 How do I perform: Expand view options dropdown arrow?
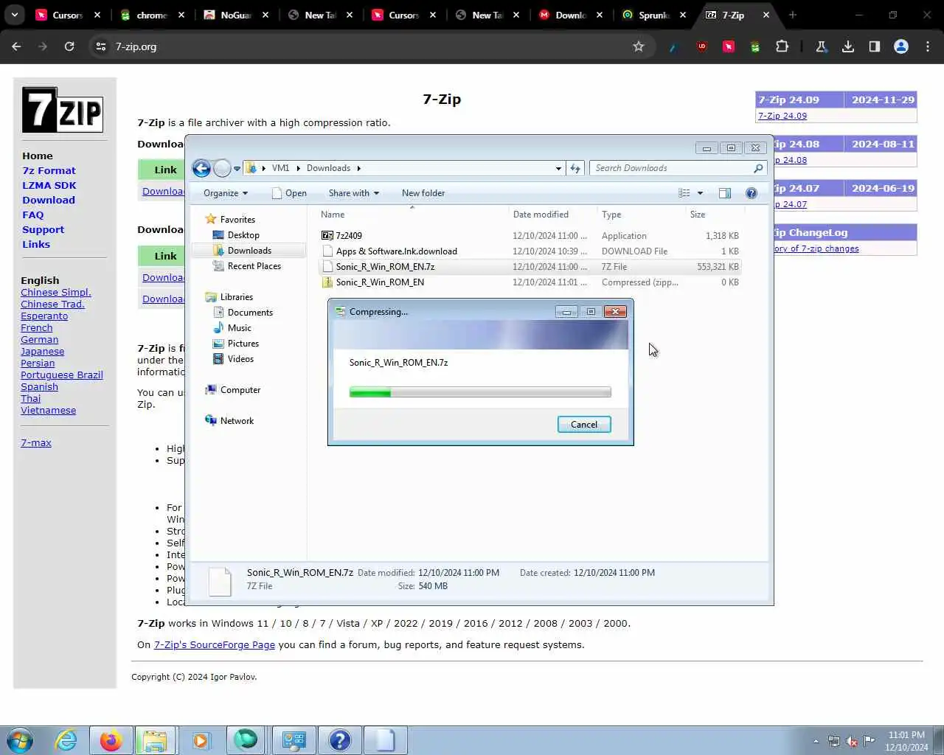tap(700, 193)
